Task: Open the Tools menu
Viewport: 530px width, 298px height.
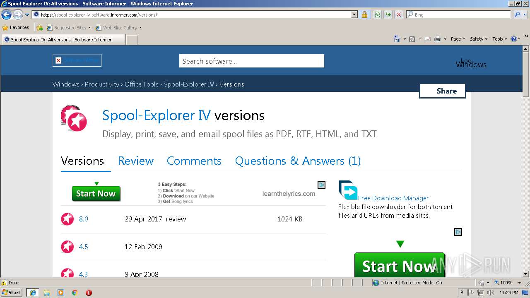Action: point(499,39)
